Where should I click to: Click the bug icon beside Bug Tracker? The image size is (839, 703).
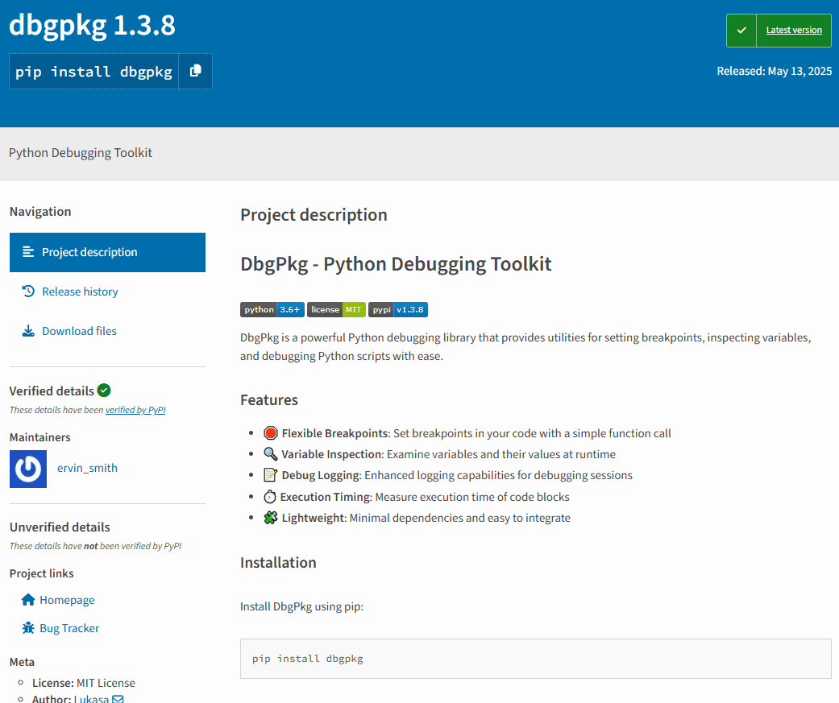(27, 627)
